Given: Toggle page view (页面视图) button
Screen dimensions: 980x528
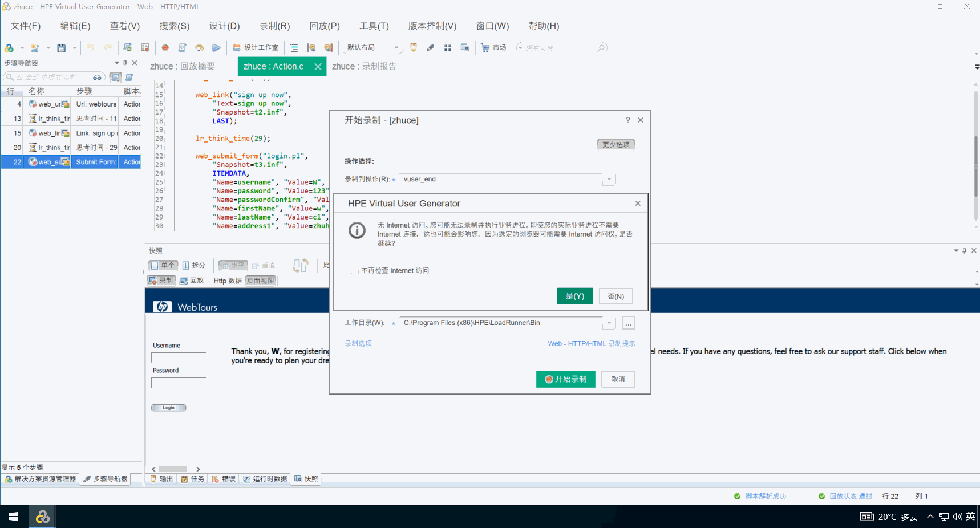Looking at the screenshot, I should (x=261, y=281).
